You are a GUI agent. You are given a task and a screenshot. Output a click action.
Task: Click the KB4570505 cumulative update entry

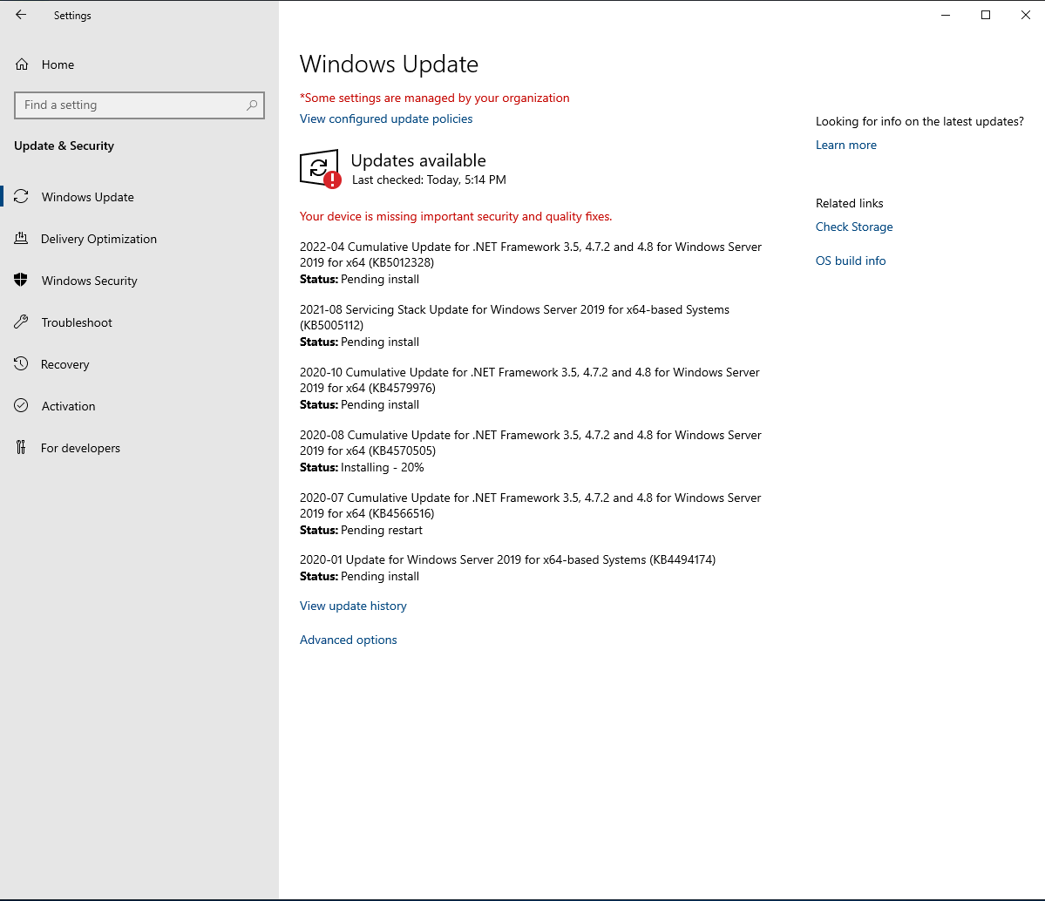[531, 450]
